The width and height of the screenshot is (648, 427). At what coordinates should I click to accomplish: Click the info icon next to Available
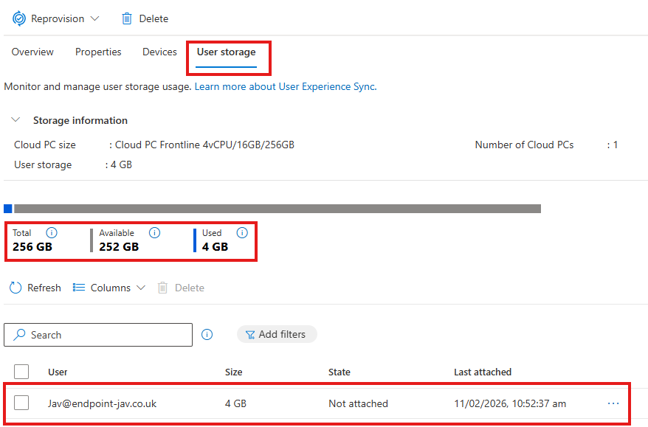tap(154, 233)
